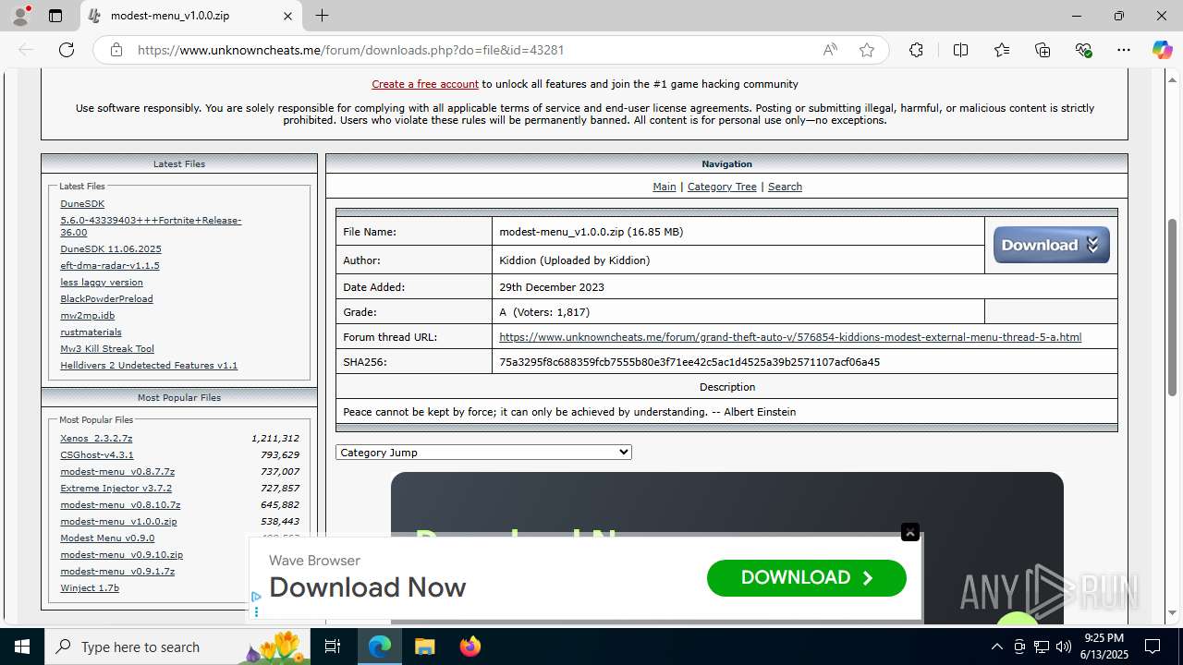Open DuneSDK in Latest Files
The image size is (1183, 665).
(x=82, y=204)
